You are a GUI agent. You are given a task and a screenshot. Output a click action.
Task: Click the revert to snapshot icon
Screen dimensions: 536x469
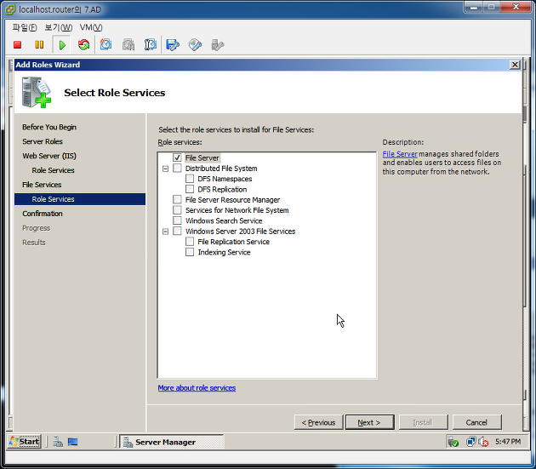[128, 45]
